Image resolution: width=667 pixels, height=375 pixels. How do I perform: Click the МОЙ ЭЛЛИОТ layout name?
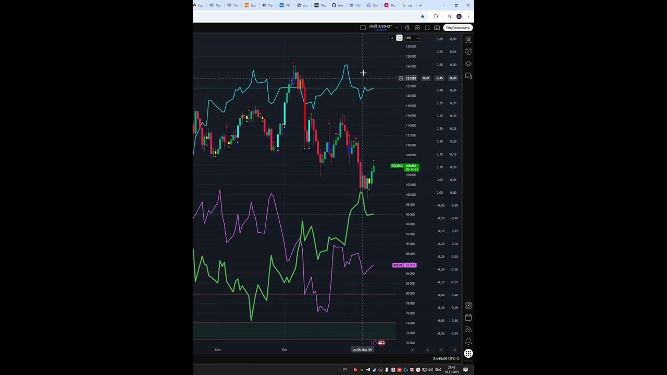click(x=381, y=26)
